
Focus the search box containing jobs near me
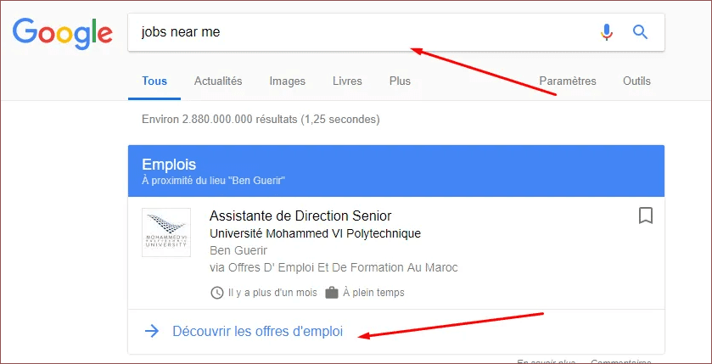356,32
